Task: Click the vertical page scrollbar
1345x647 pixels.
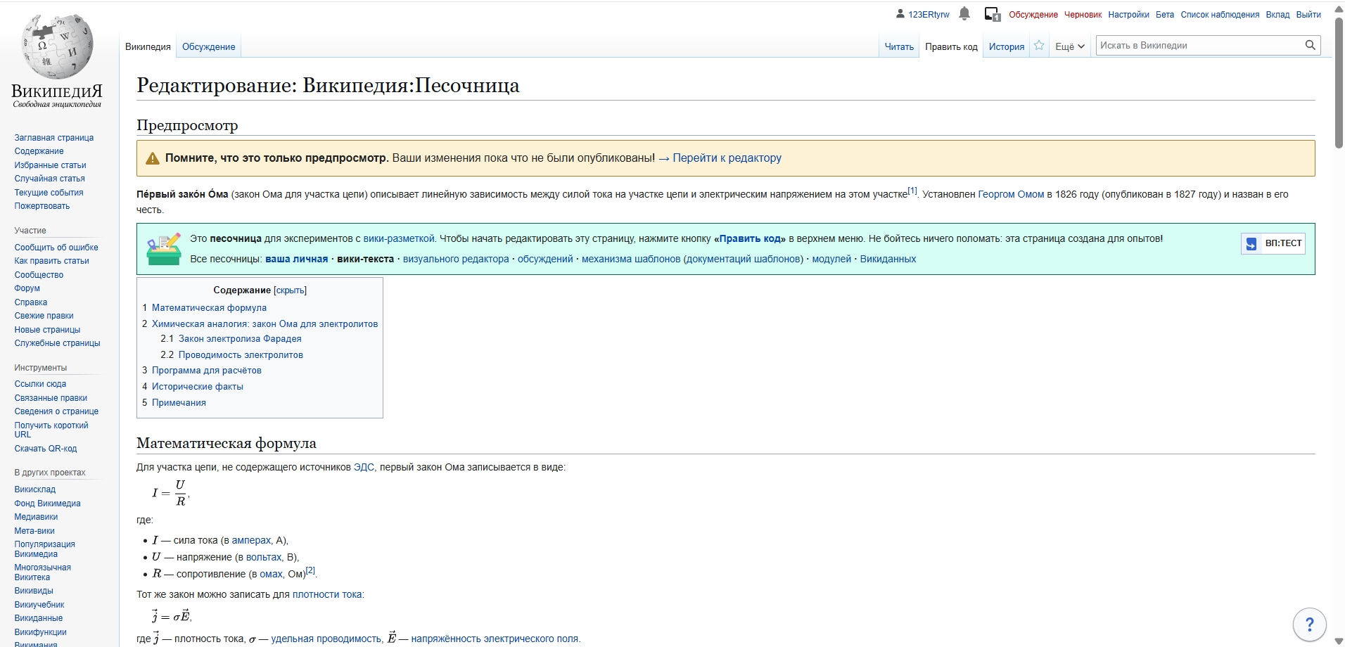Action: tap(1339, 84)
